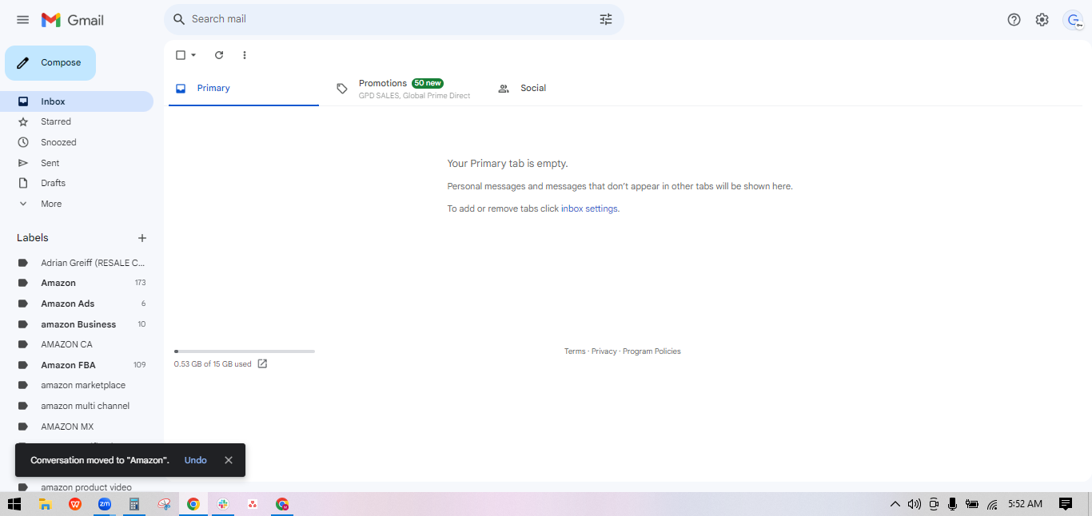The image size is (1092, 516).
Task: Open the main menu hamburger icon
Action: 22,20
